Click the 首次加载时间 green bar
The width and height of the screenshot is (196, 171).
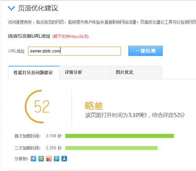click(120, 136)
